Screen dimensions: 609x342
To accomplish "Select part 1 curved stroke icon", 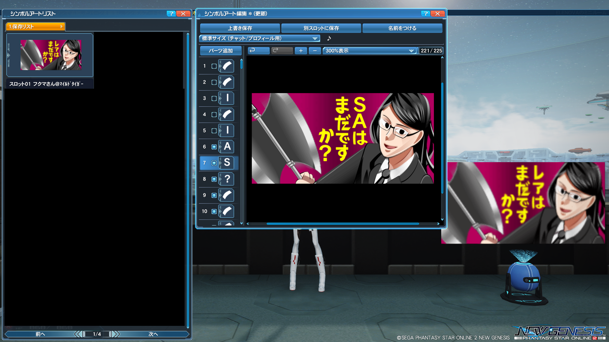I will click(227, 66).
